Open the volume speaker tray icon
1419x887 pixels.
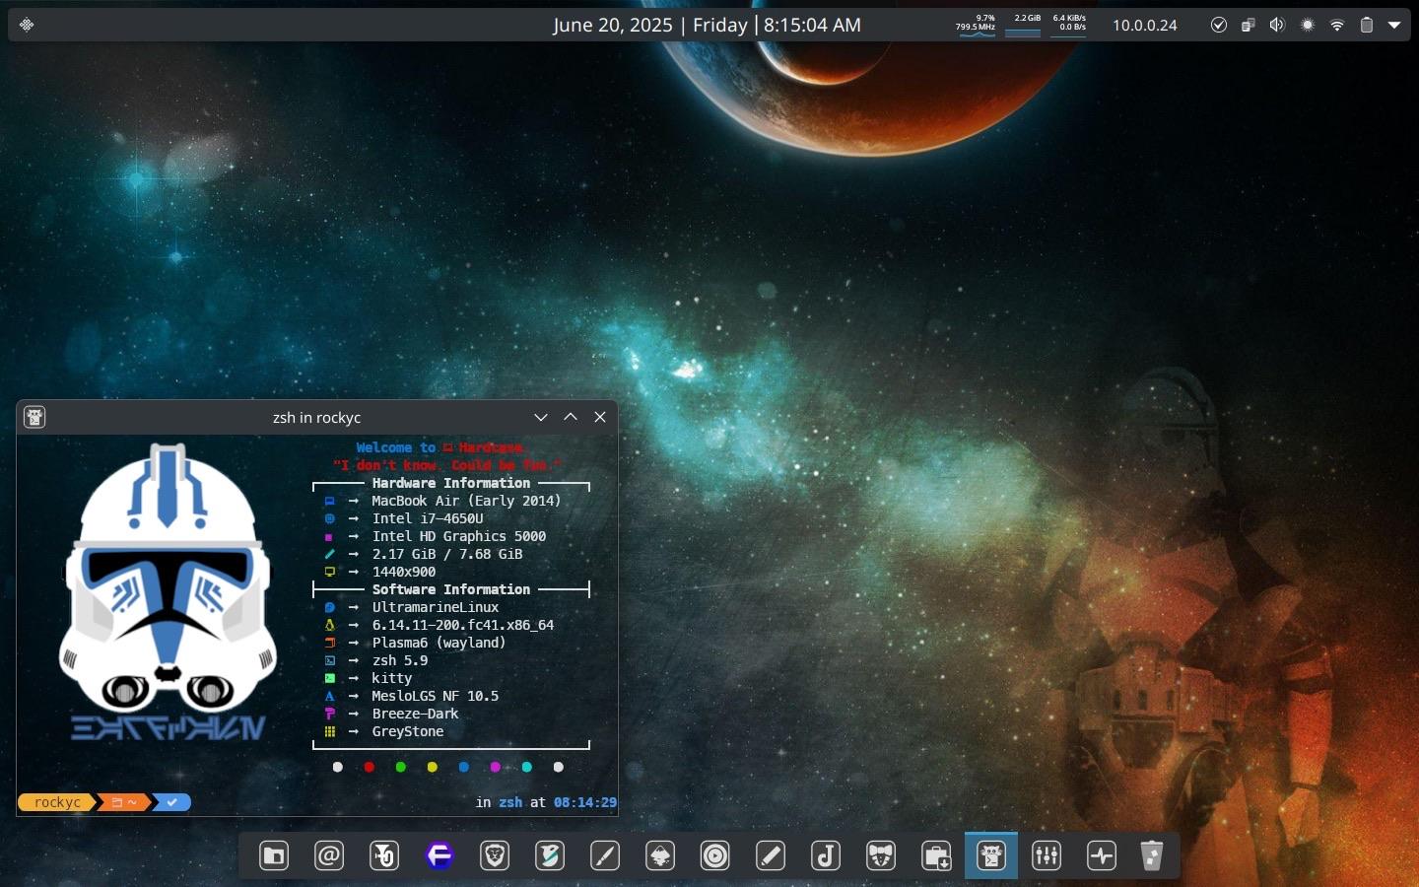tap(1278, 25)
